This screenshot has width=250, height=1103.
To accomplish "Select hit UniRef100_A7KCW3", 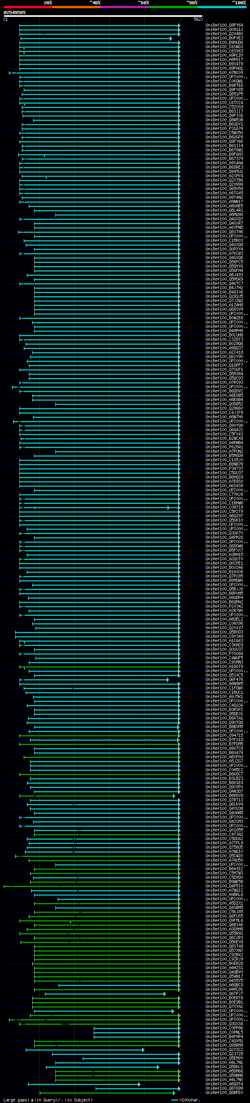I will [224, 254].
